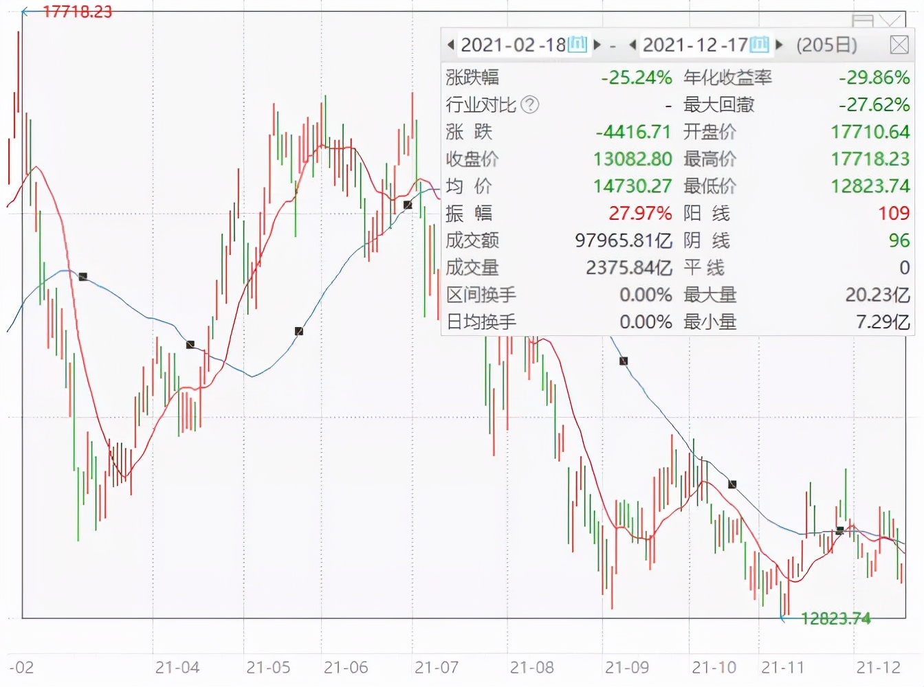Step the start date back one day
The width and height of the screenshot is (924, 687).
click(450, 45)
